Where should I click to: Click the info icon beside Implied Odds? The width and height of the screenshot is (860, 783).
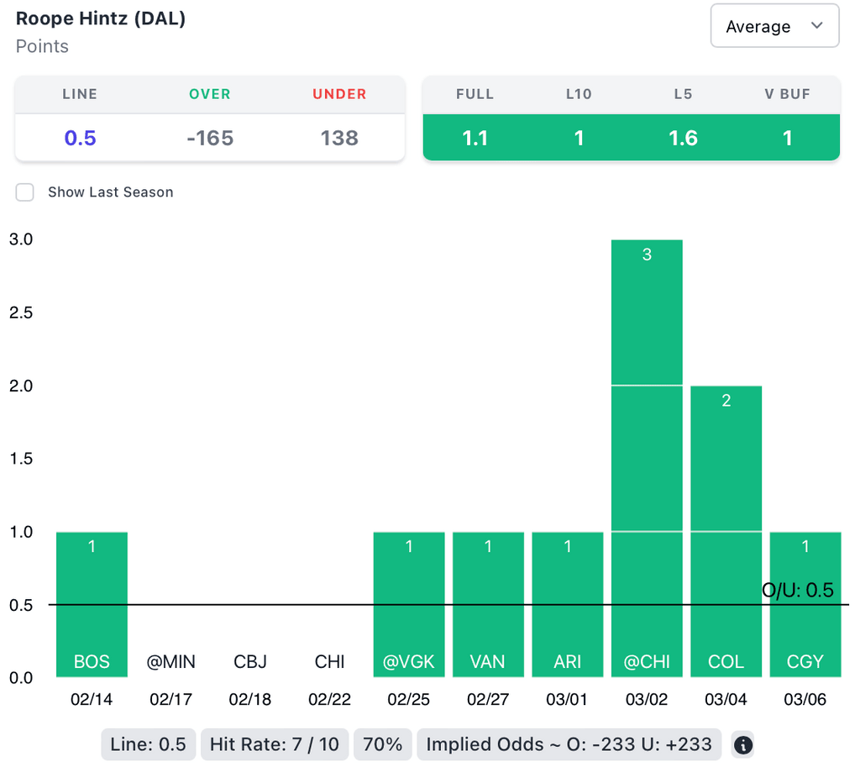743,744
